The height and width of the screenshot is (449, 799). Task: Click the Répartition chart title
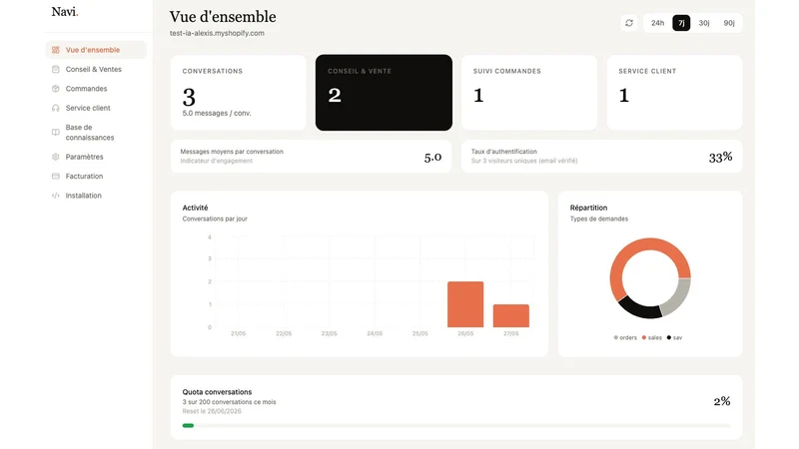click(x=588, y=208)
